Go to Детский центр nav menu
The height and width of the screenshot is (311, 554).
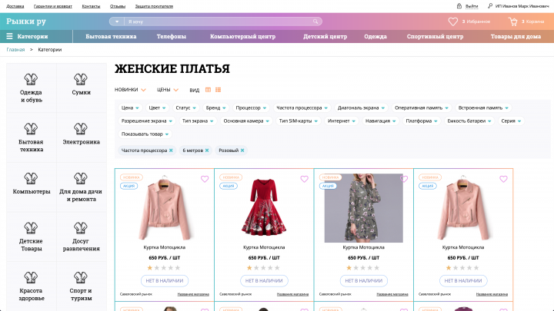[325, 36]
